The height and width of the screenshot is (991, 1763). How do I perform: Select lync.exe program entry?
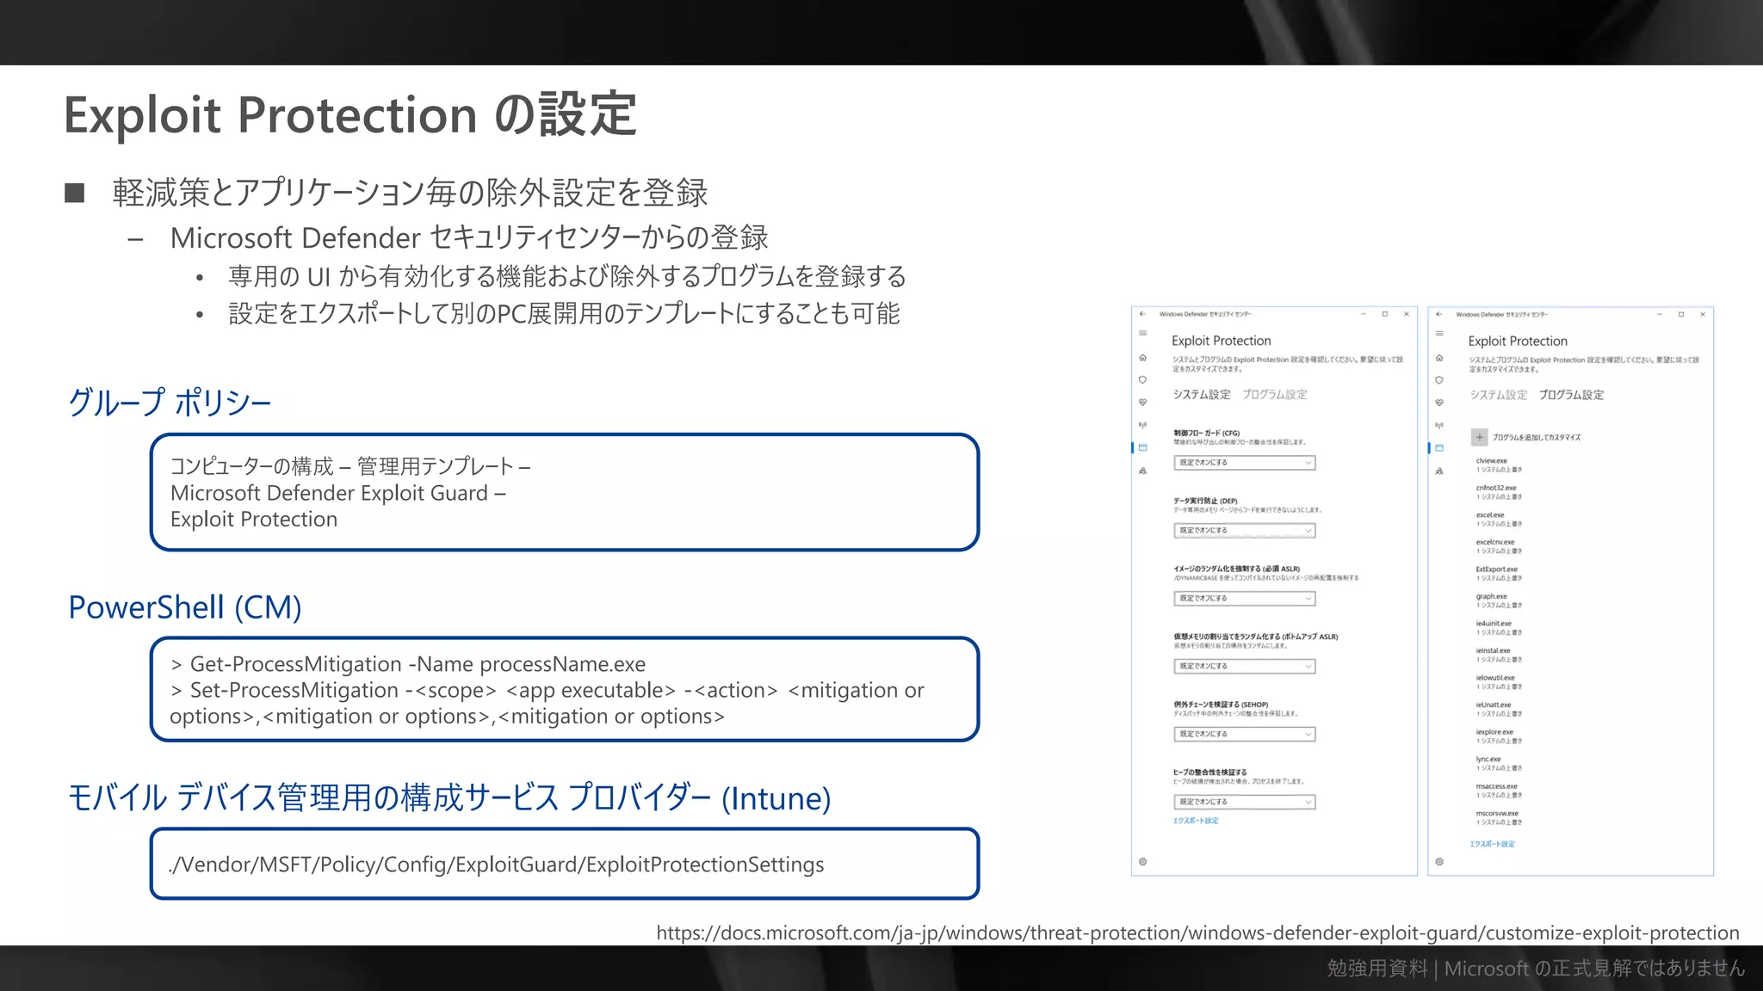pyautogui.click(x=1499, y=763)
